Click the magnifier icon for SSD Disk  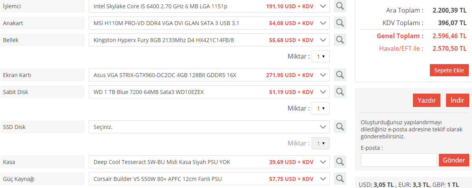pos(340,127)
